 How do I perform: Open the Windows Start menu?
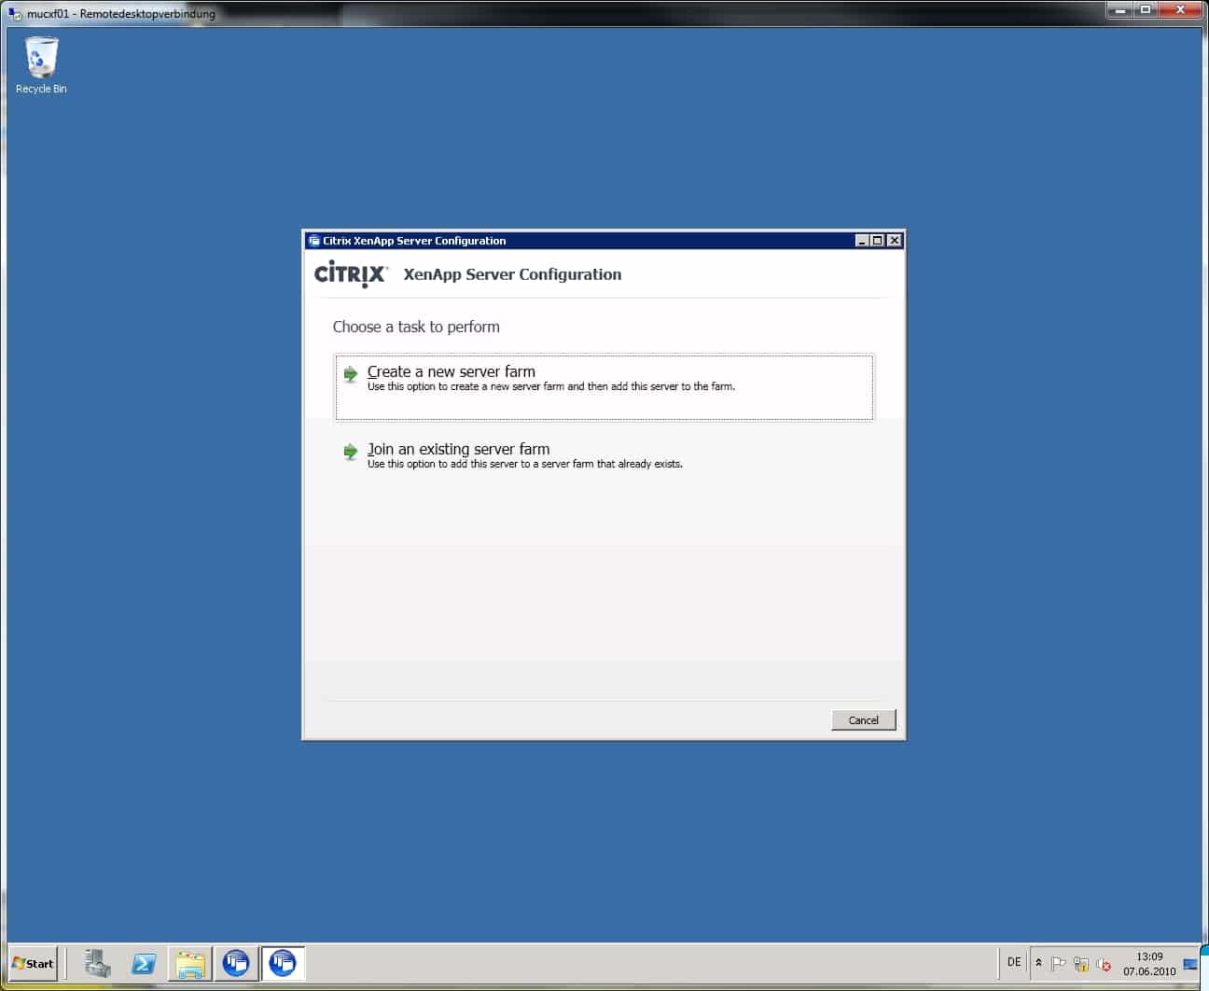coord(34,963)
